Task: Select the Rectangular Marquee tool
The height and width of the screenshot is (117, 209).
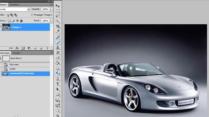Action: pyautogui.click(x=57, y=11)
